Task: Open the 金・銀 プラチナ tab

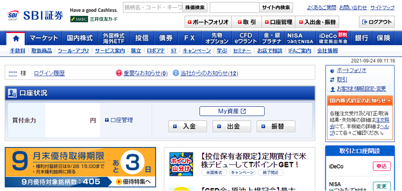Action: click(272, 38)
